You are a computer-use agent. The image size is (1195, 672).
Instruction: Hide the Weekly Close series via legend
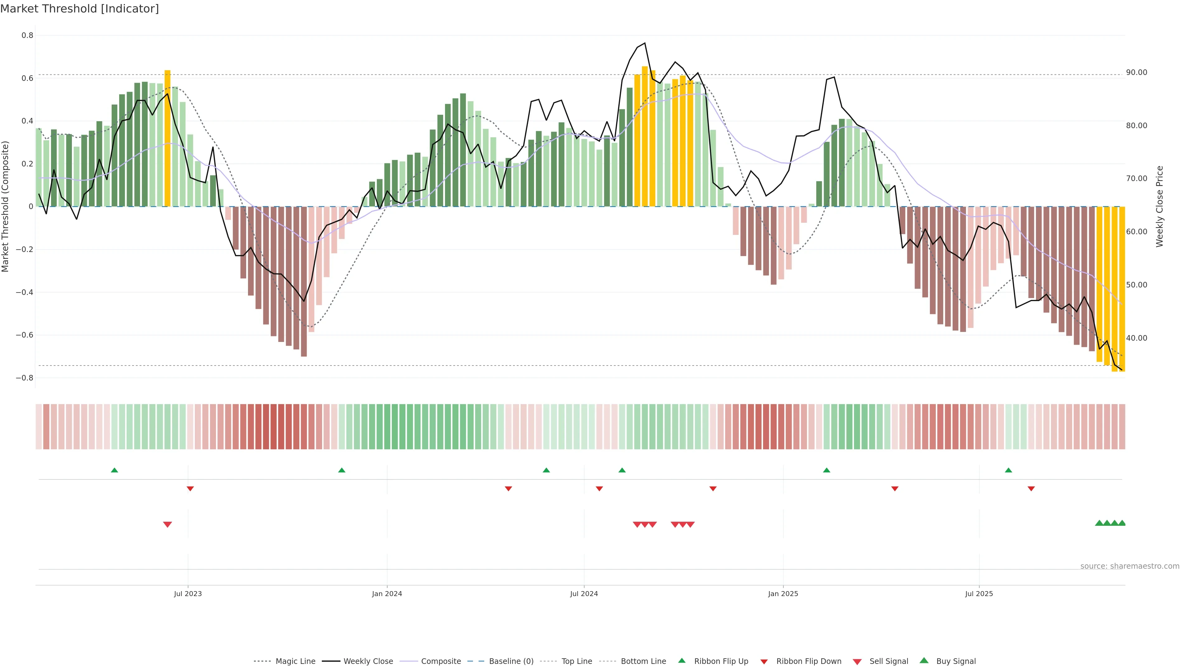click(368, 661)
